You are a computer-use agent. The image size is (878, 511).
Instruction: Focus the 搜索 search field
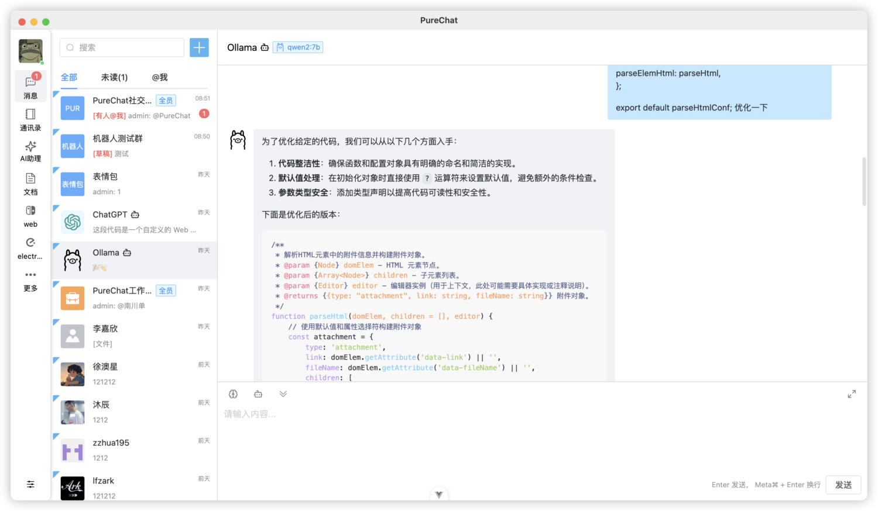click(x=122, y=47)
